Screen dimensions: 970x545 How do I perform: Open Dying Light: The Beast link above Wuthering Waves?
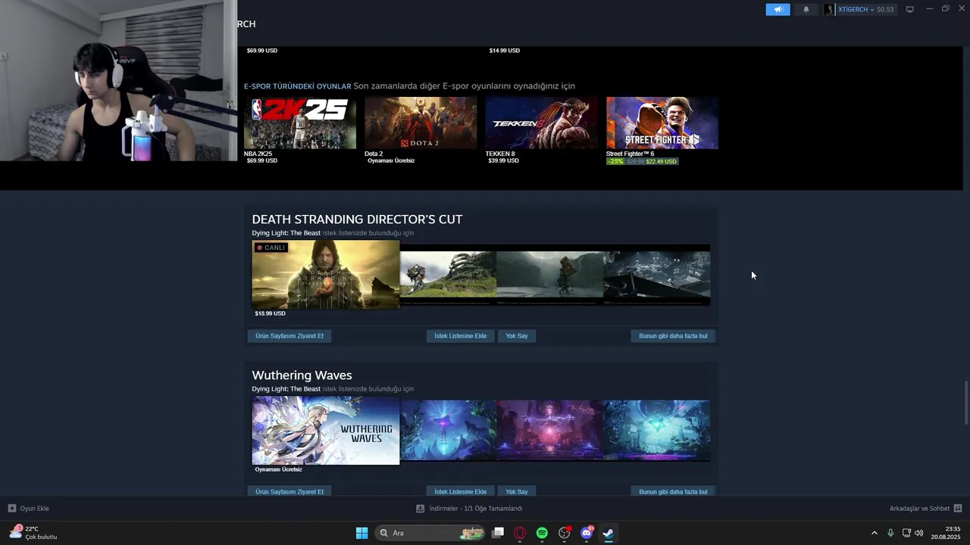click(x=286, y=389)
